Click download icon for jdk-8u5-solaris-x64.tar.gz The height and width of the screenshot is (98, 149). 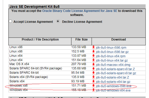(94, 81)
